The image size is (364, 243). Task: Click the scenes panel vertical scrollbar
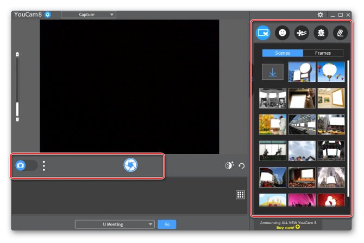348,129
